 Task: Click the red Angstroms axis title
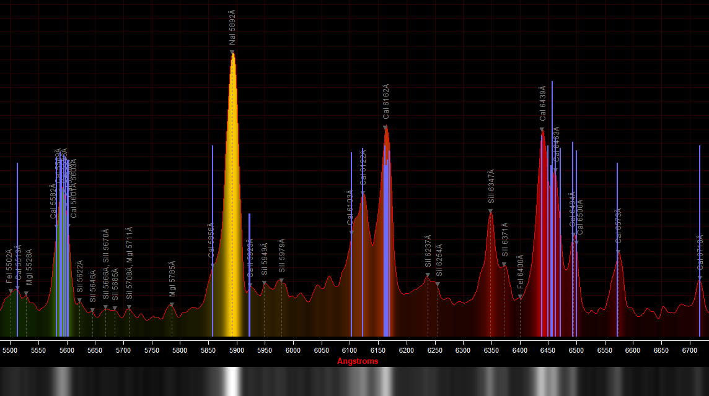click(358, 361)
